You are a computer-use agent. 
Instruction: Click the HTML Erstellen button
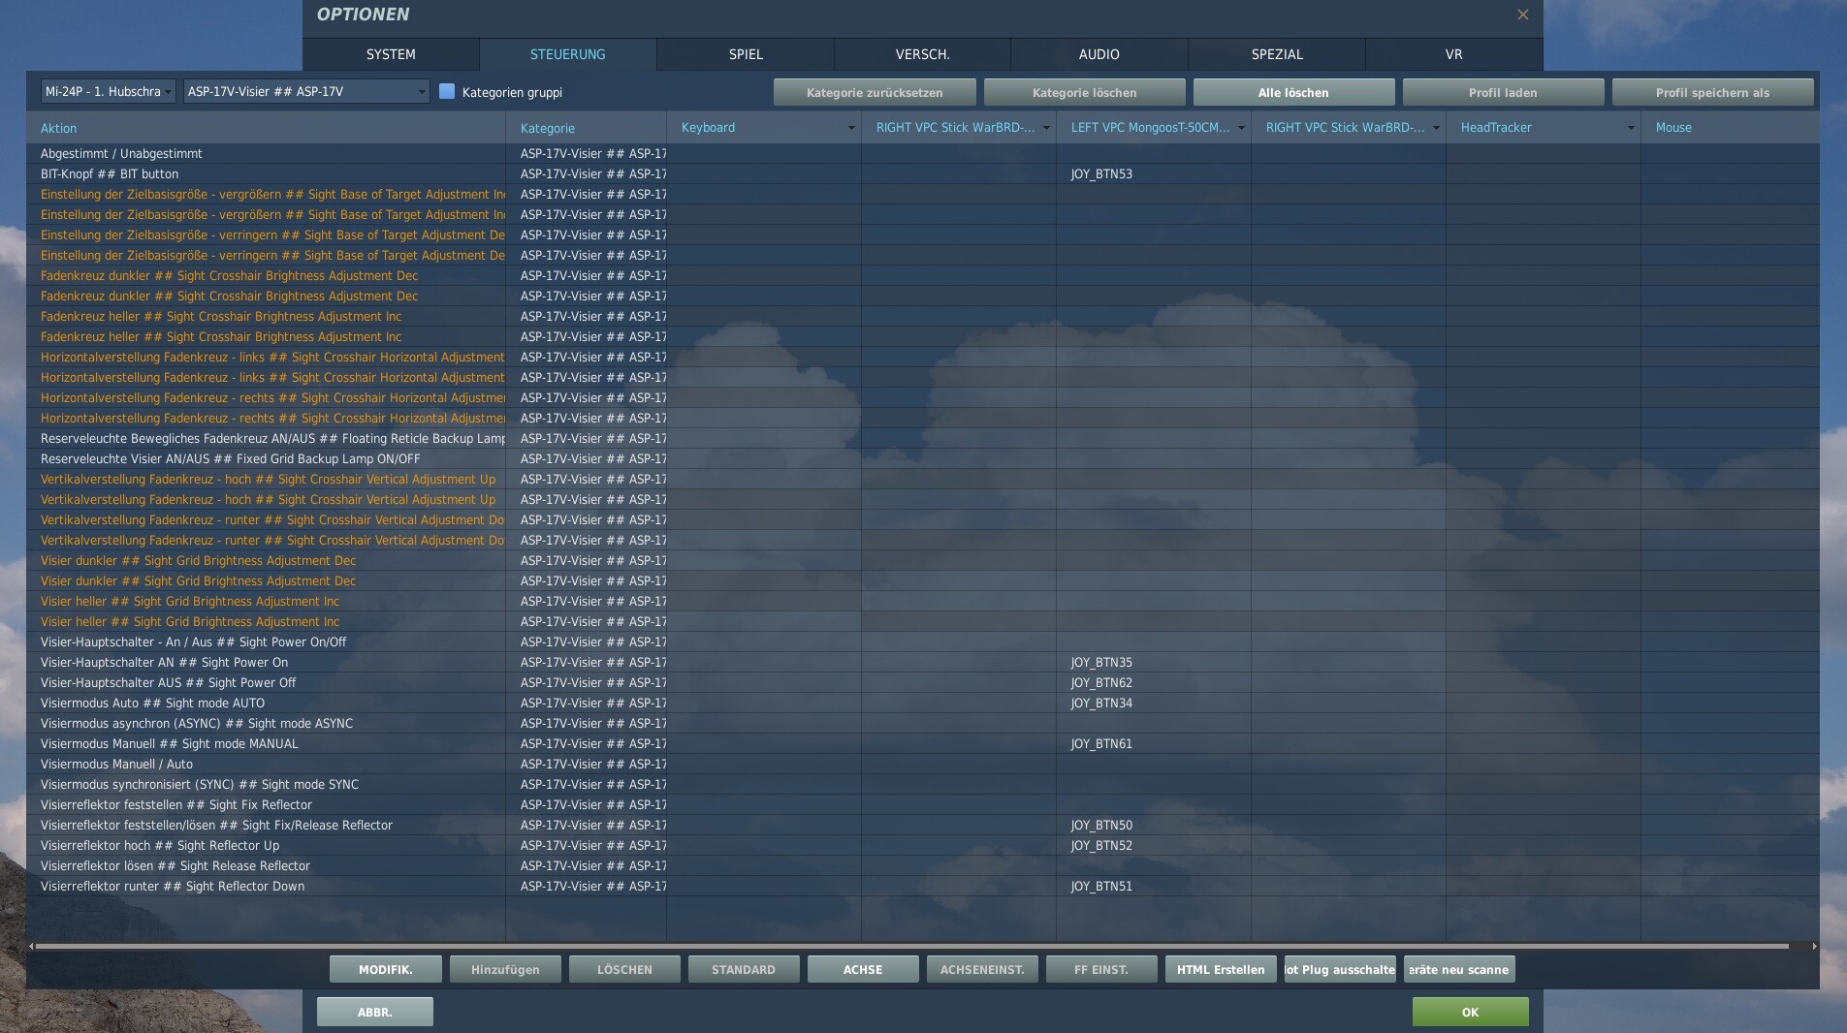[1221, 969]
